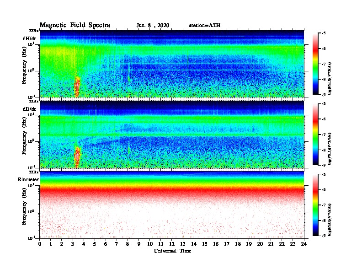Viewport: 362px width, 280px height.
Task: Click the hour "23" tick label on time axis
Action: [293, 244]
